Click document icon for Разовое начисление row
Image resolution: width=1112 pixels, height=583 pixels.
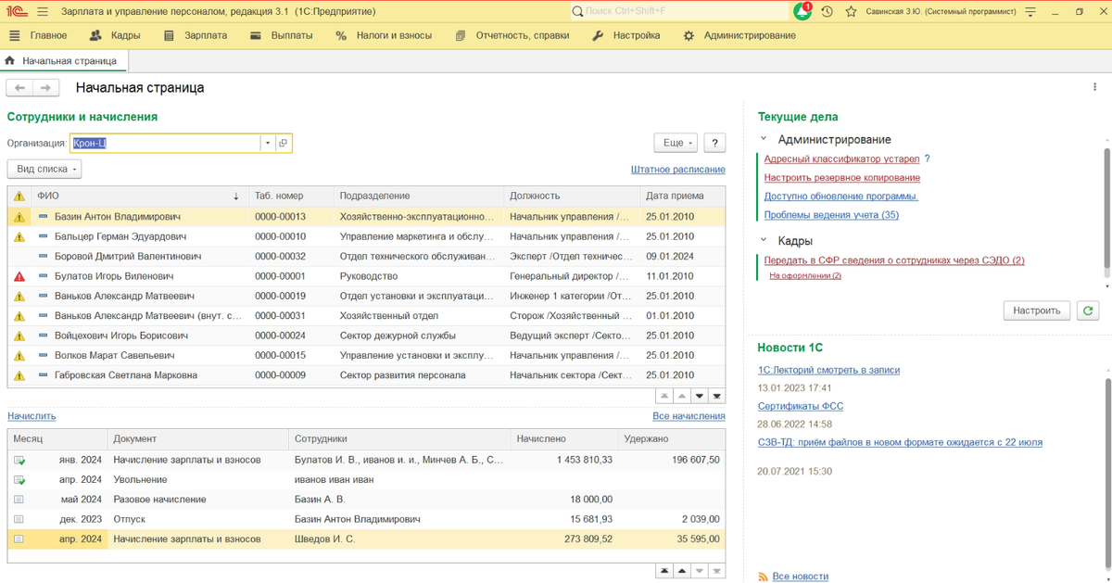19,500
